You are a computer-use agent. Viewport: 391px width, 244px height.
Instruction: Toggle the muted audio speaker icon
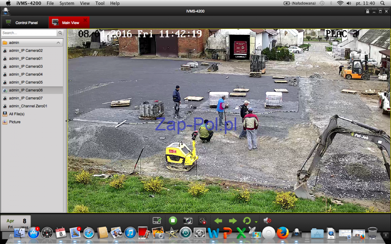point(267,221)
